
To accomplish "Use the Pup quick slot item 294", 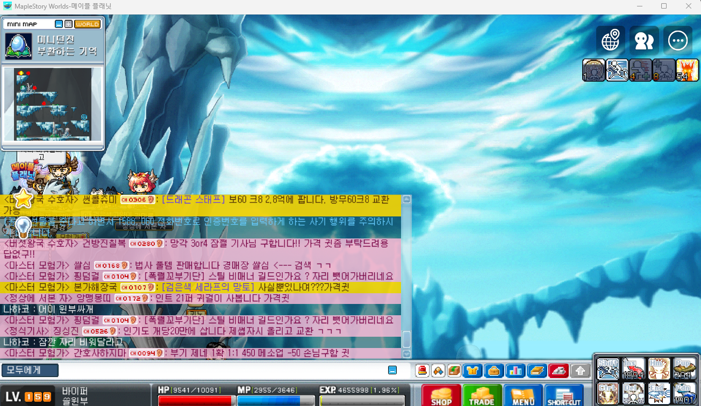I will point(684,368).
